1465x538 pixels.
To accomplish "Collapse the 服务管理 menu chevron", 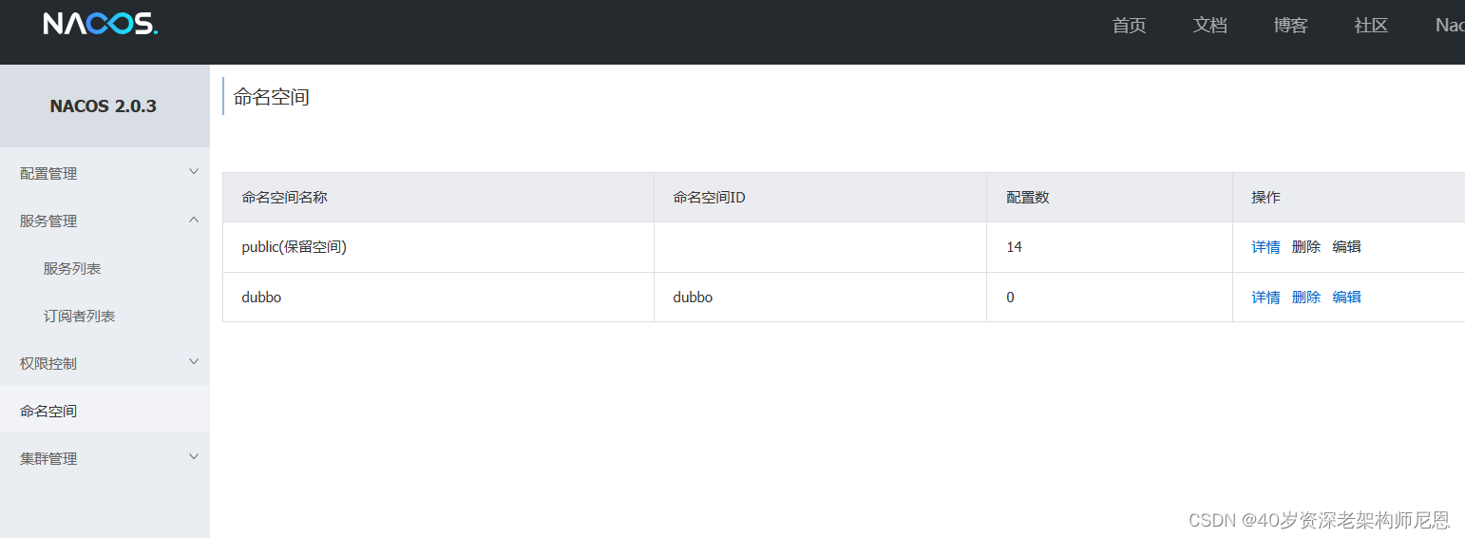I will click(x=194, y=220).
